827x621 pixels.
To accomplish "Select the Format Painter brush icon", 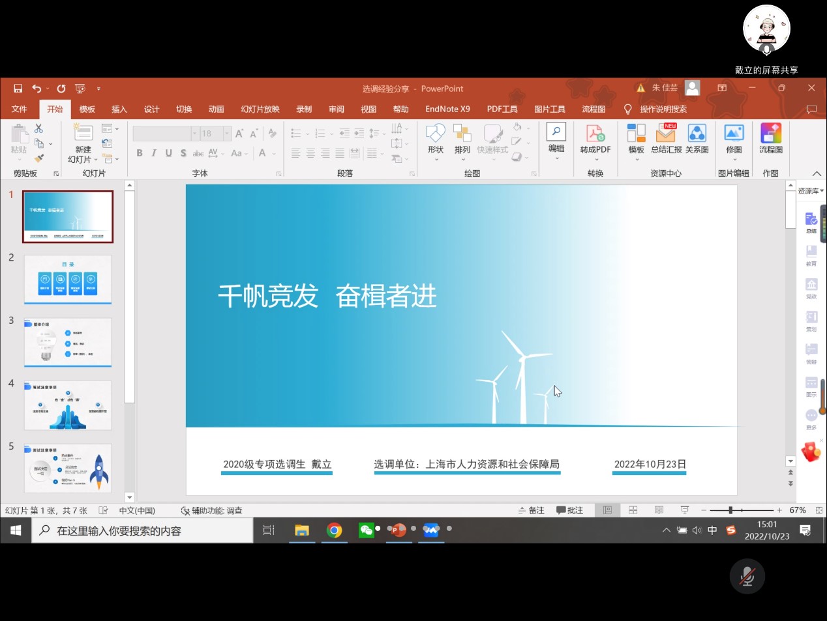I will (39, 158).
